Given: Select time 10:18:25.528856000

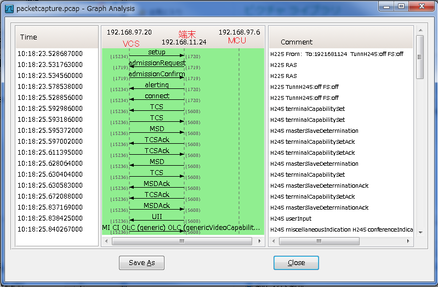Looking at the screenshot, I should (x=50, y=98).
